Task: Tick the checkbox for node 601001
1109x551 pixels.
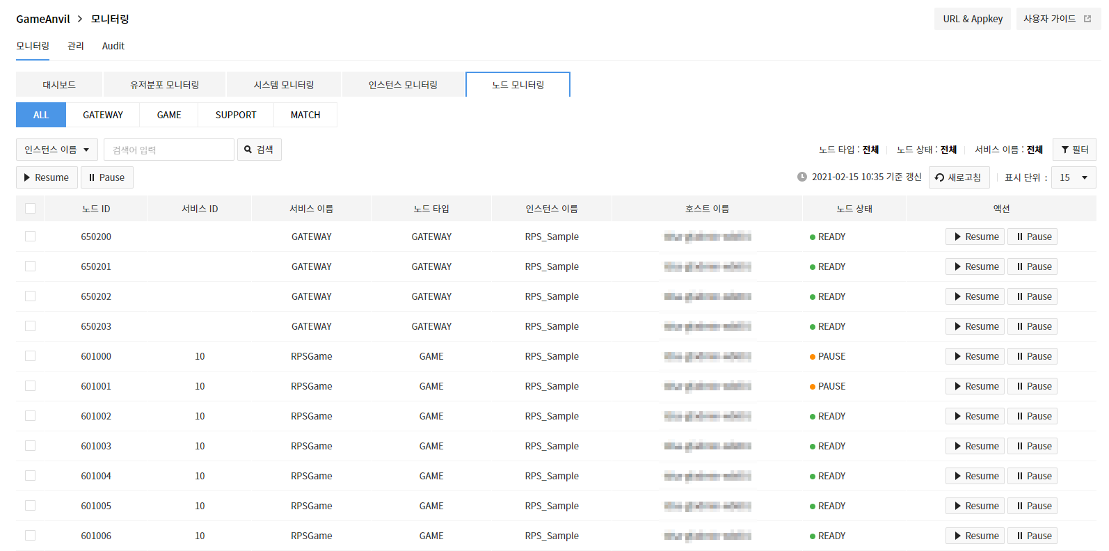Action: coord(30,386)
